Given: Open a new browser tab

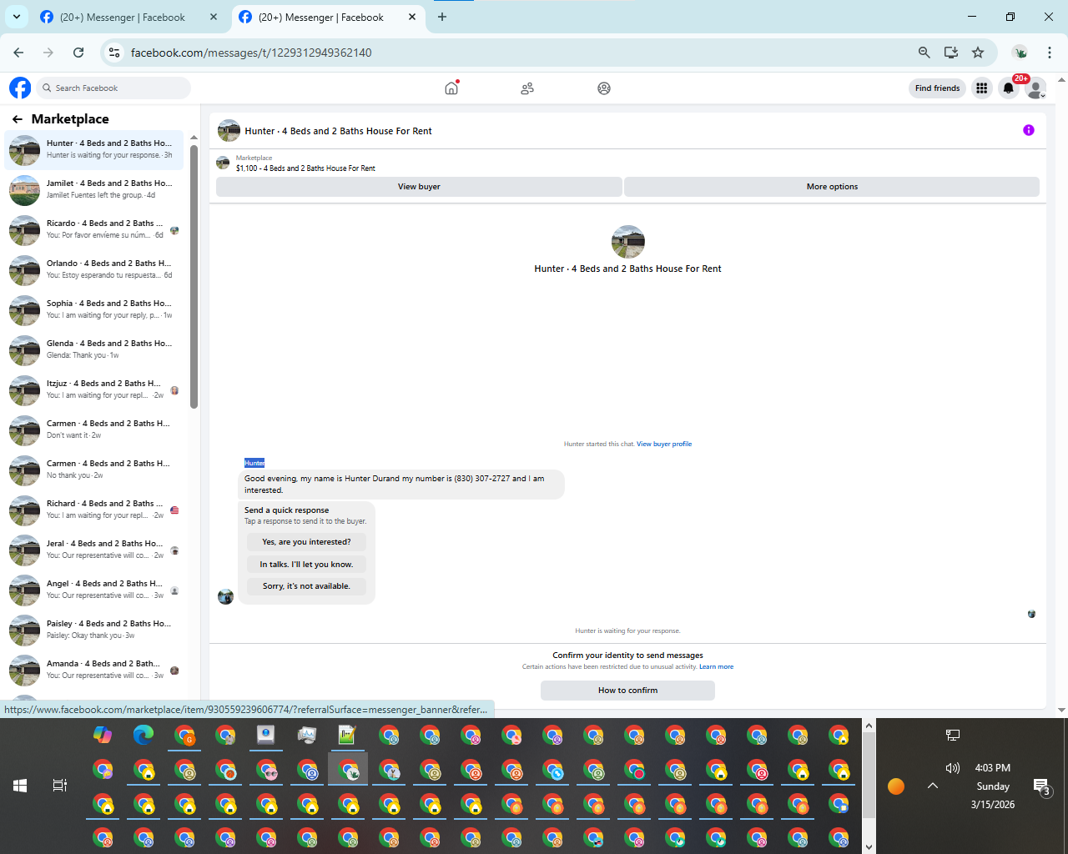Looking at the screenshot, I should pos(442,17).
